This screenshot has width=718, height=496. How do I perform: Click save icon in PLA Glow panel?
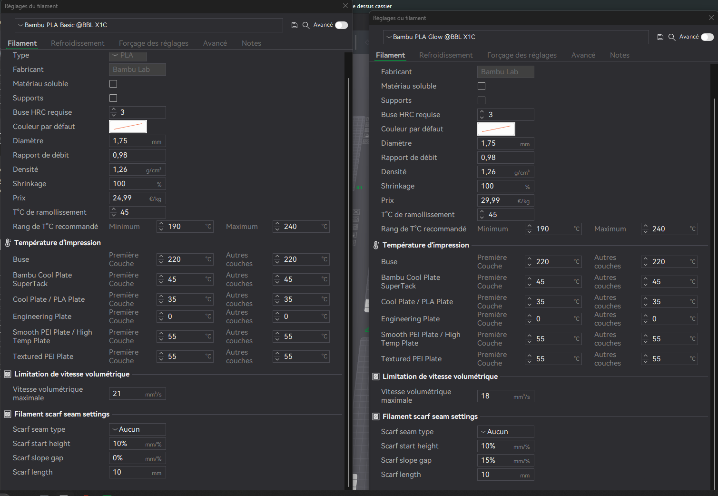click(660, 37)
